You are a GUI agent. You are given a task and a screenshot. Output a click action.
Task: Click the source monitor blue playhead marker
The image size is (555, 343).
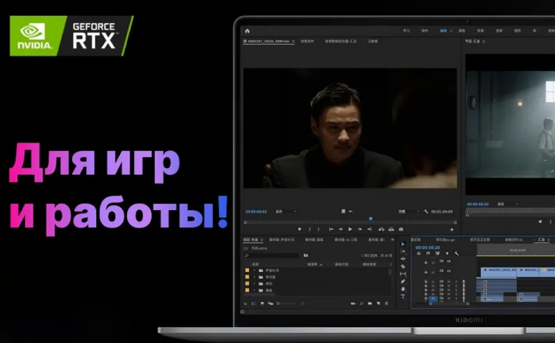click(x=370, y=218)
